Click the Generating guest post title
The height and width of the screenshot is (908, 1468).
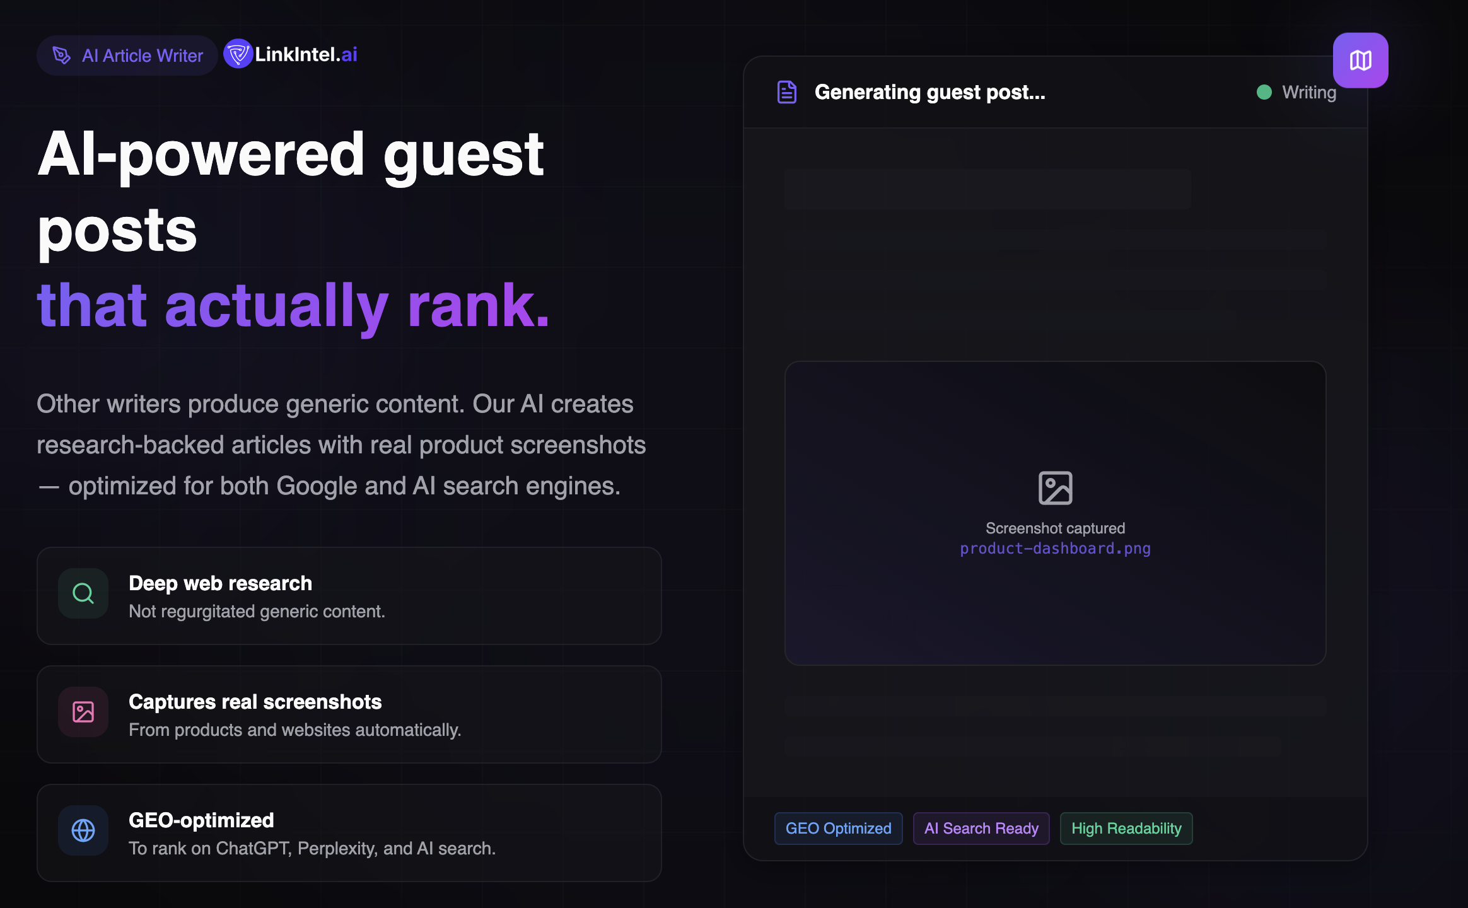[x=930, y=93]
